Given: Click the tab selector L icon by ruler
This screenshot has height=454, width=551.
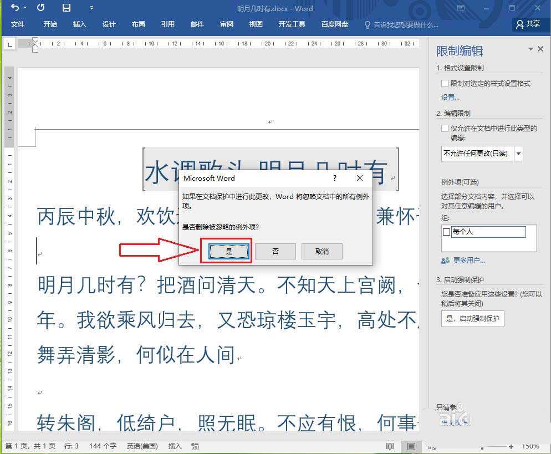Looking at the screenshot, I should 10,44.
